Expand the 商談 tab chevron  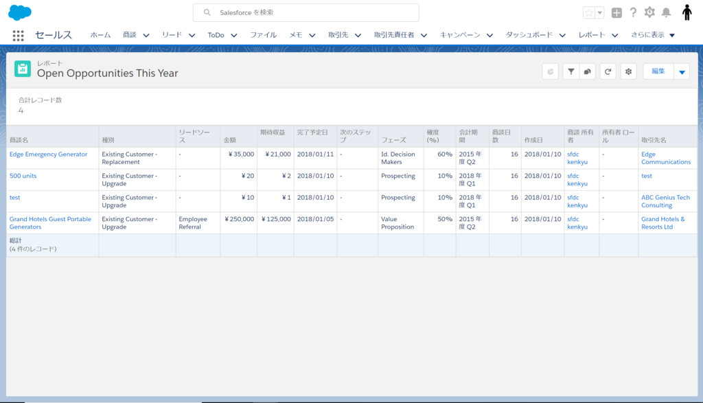146,36
